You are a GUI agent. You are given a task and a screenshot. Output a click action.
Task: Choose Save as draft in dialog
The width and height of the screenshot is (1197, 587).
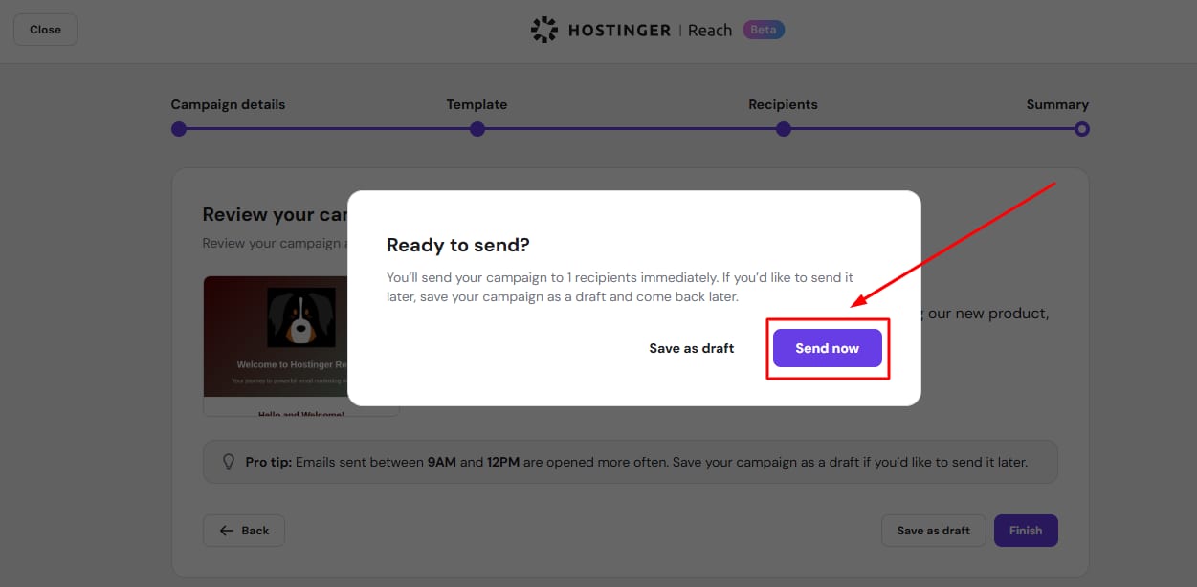coord(692,348)
